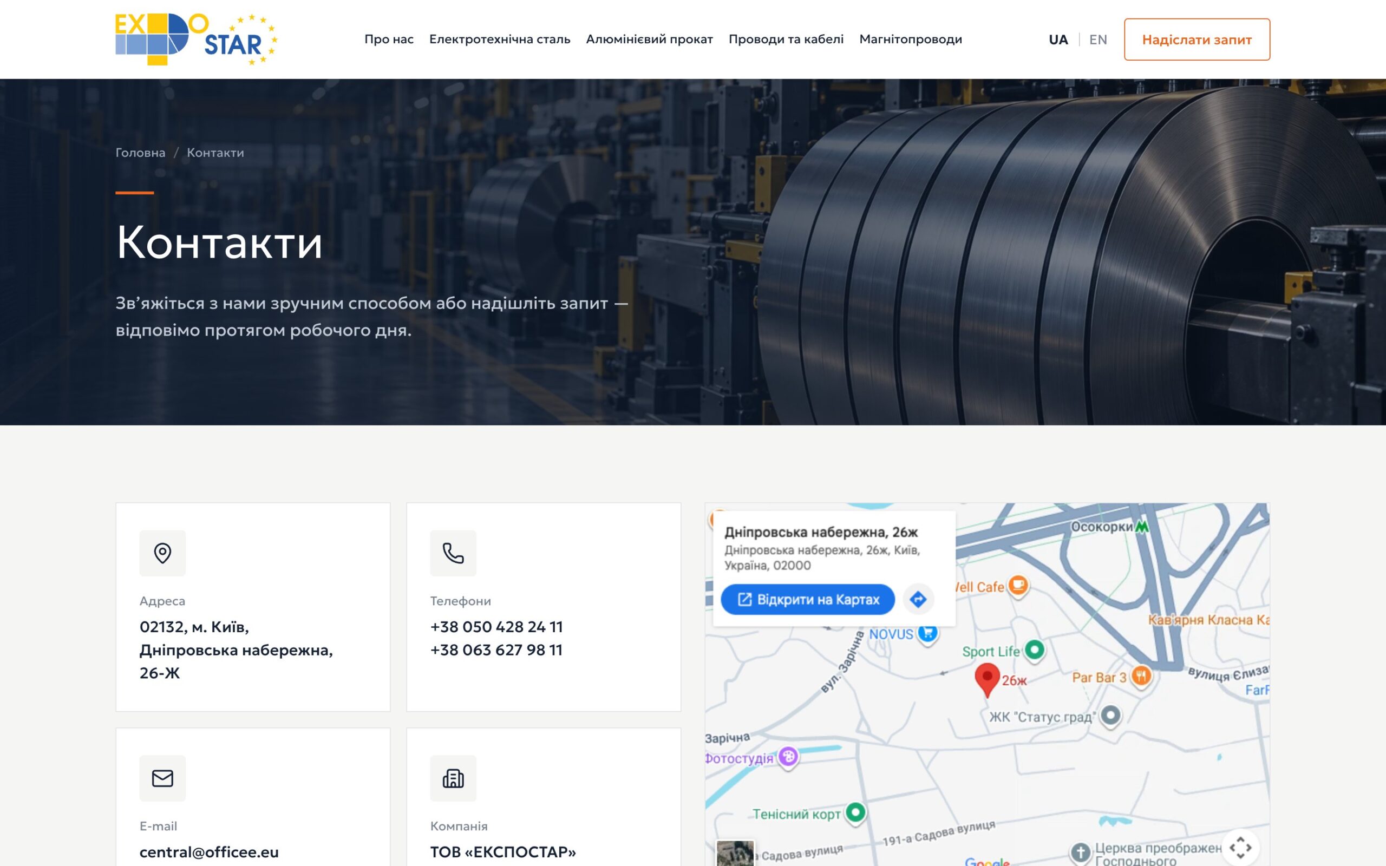Click the Фотостудія purple marker
Image resolution: width=1386 pixels, height=866 pixels.
pyautogui.click(x=788, y=757)
